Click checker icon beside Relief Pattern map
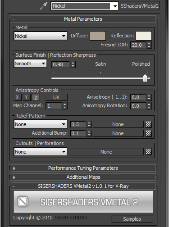The width and height of the screenshot is (169, 227). click(x=148, y=124)
